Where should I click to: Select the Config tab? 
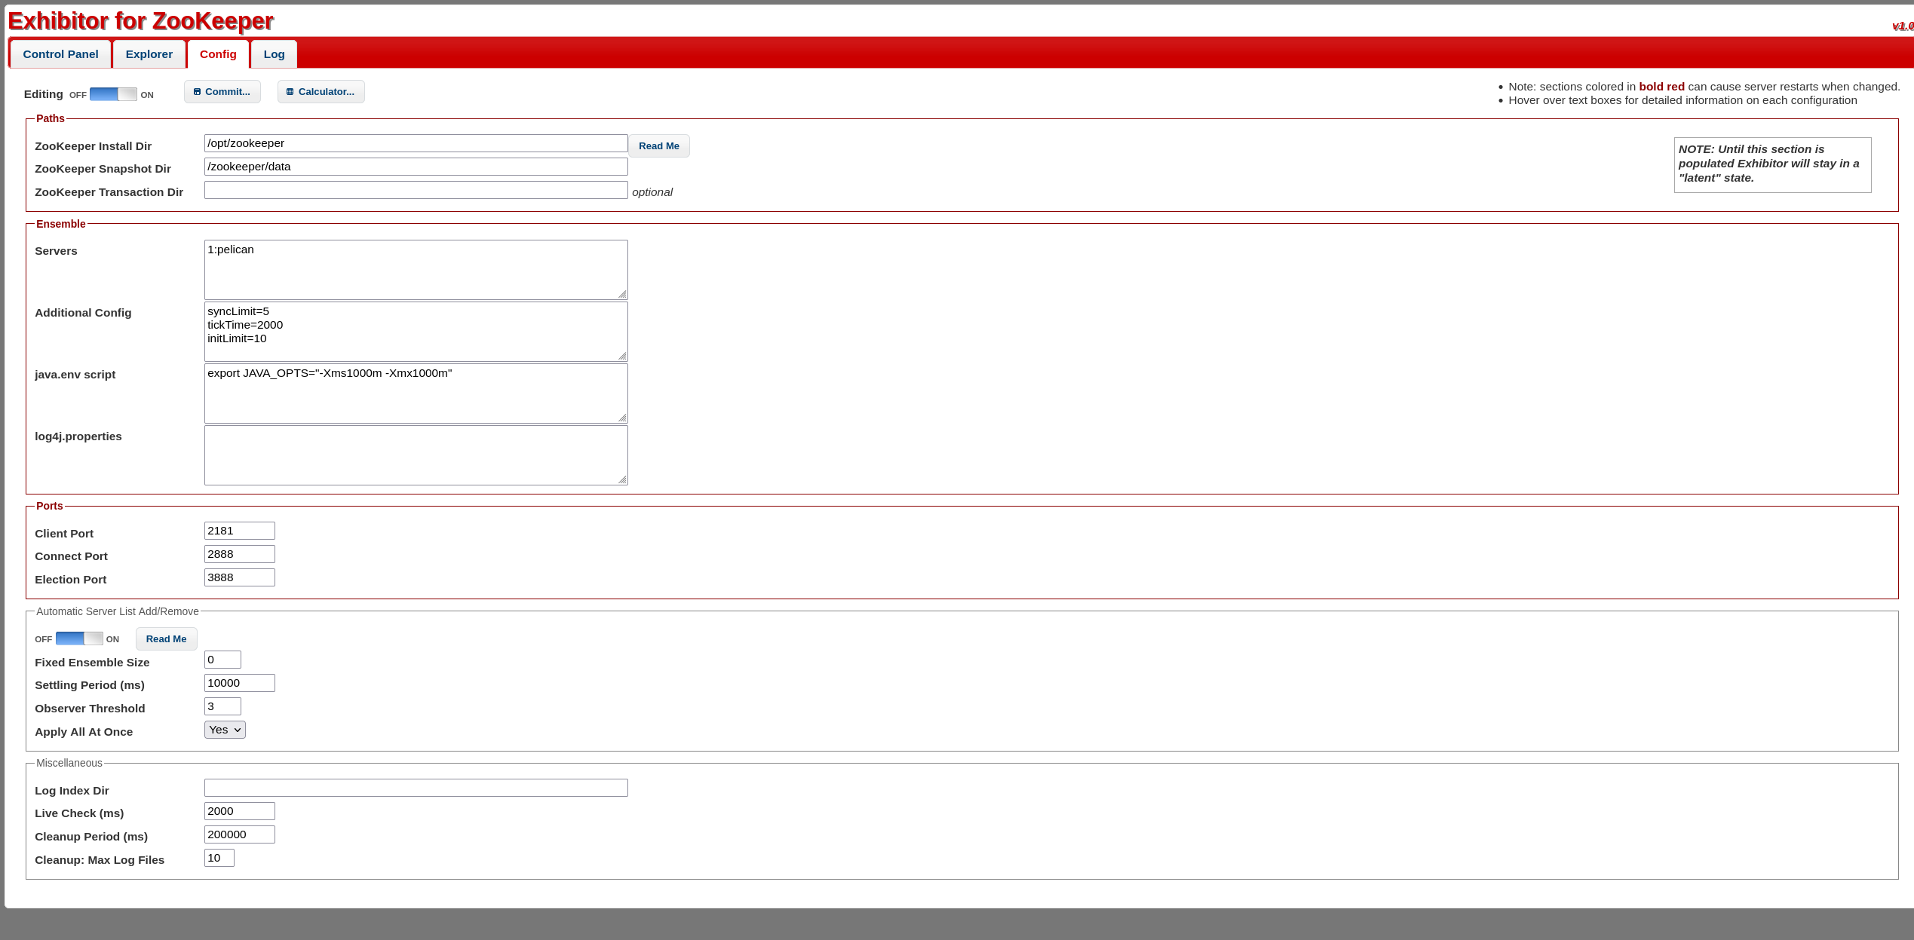(218, 54)
